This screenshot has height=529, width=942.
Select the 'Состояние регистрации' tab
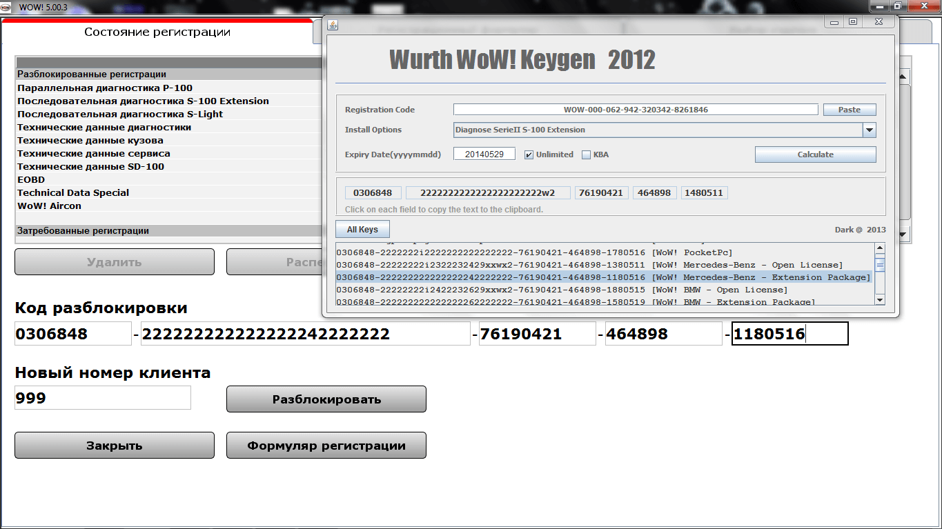(x=157, y=32)
